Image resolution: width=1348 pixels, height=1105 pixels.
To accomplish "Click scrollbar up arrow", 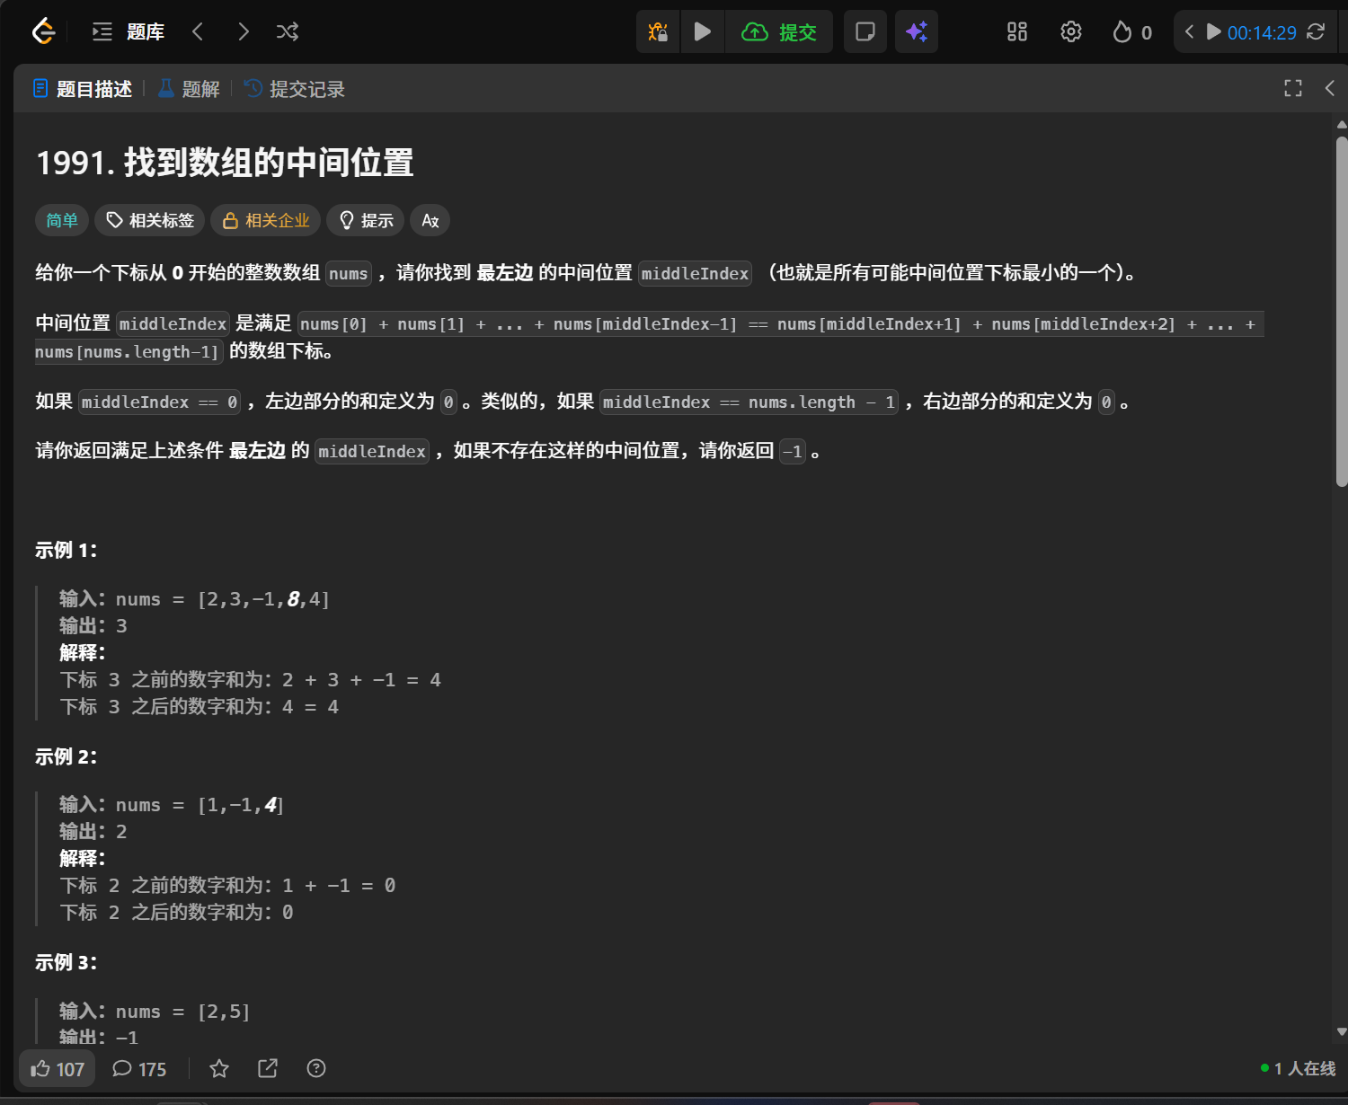I will [x=1342, y=125].
